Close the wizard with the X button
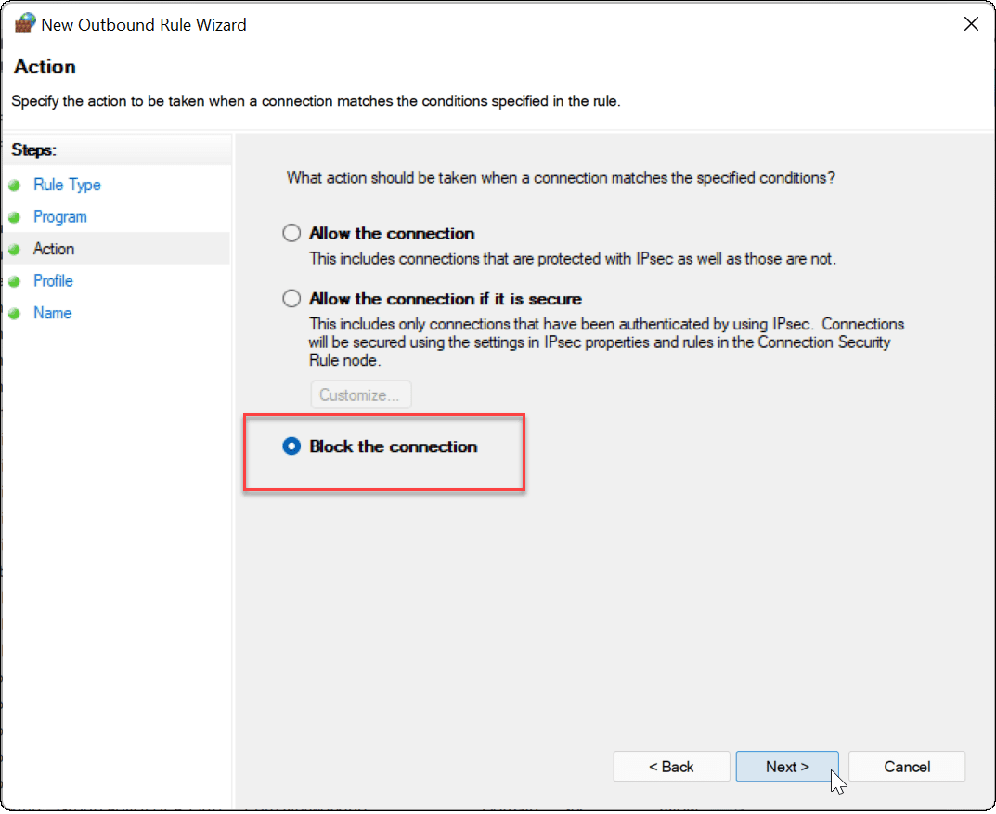This screenshot has width=996, height=814. click(x=971, y=23)
